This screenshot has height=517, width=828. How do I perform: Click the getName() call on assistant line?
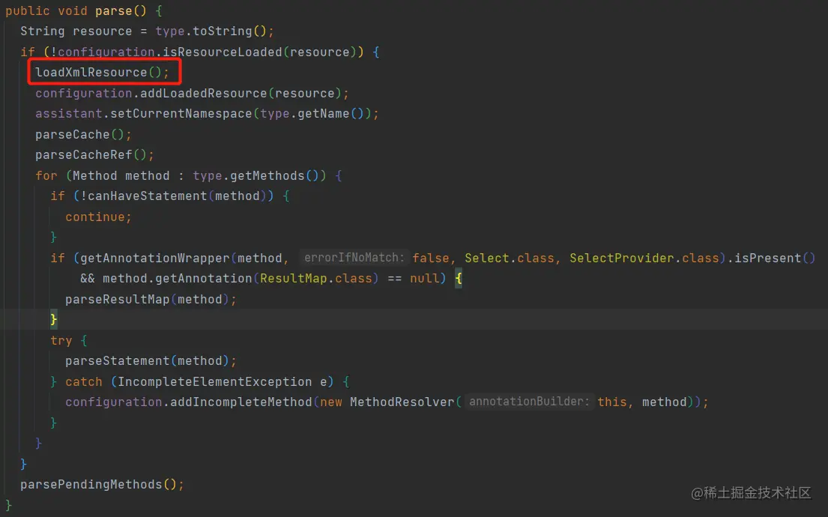(331, 114)
